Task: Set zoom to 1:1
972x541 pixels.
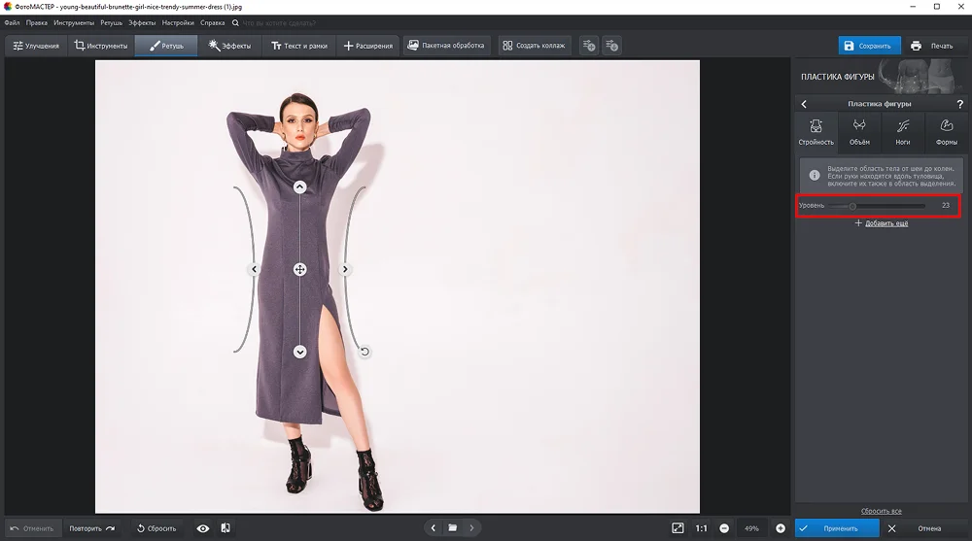Action: click(701, 528)
